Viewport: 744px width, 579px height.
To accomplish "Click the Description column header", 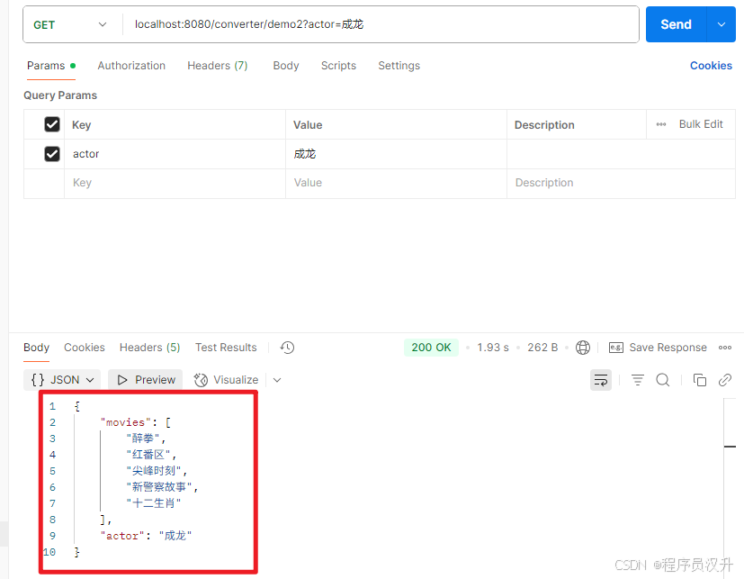I will pos(544,125).
